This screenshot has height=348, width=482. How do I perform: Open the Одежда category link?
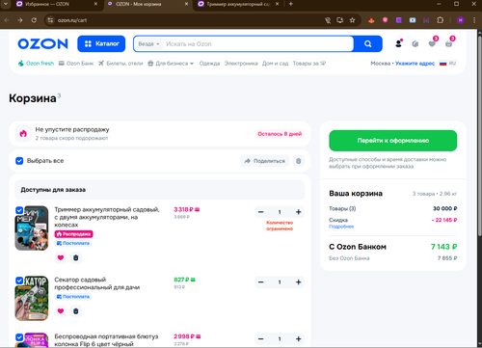pyautogui.click(x=209, y=64)
